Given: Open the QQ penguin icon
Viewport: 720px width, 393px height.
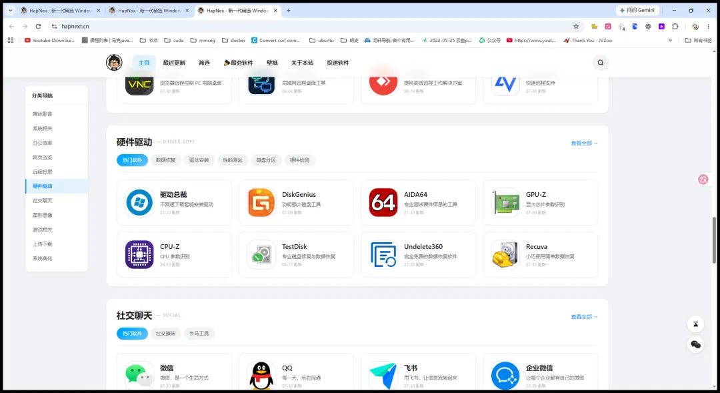Looking at the screenshot, I should pos(261,376).
